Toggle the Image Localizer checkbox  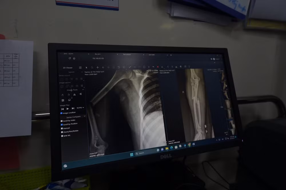coord(61,113)
